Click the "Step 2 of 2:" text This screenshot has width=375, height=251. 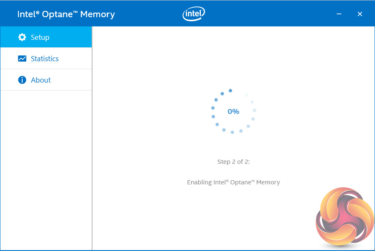(234, 162)
